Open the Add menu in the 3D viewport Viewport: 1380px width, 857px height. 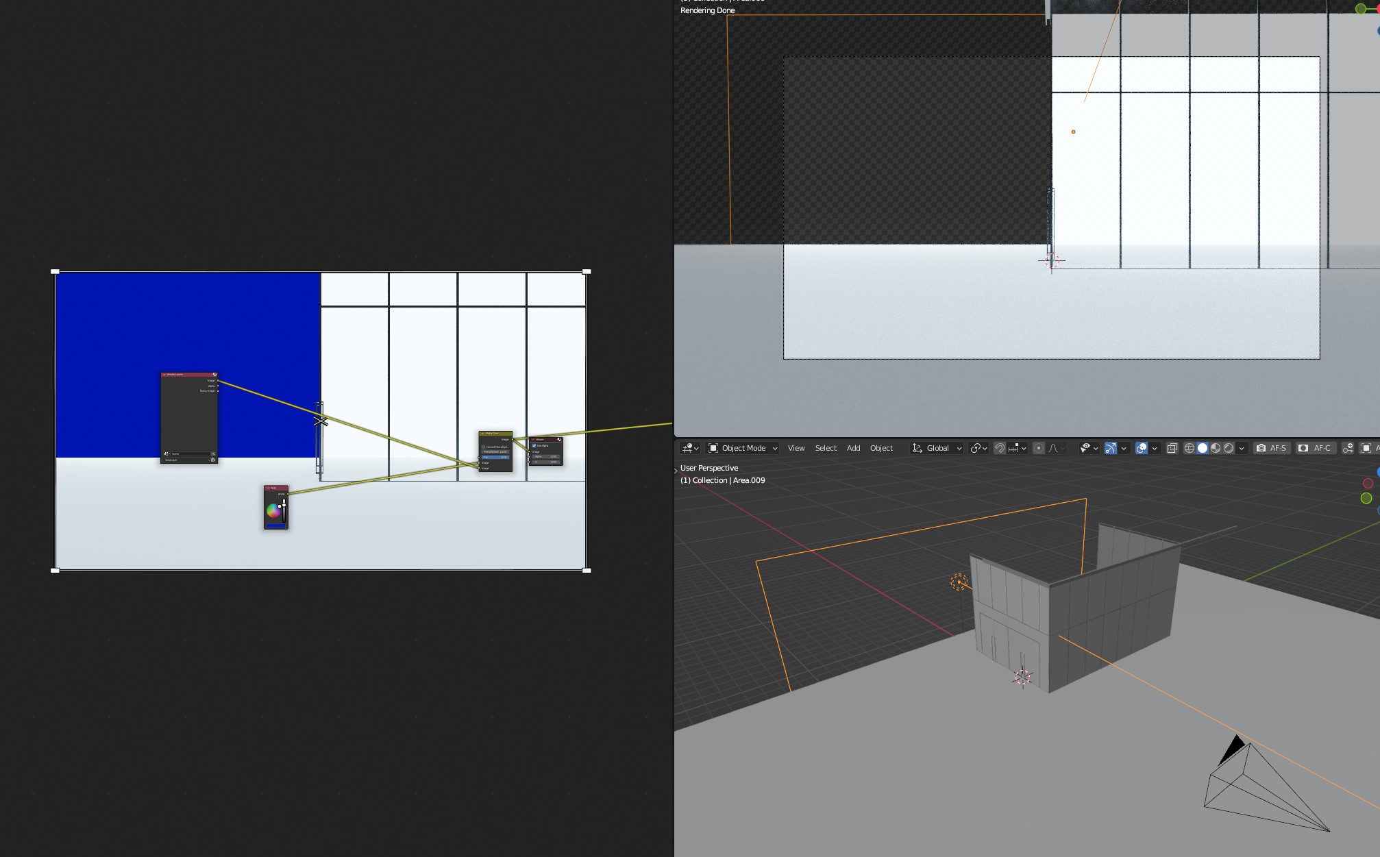click(853, 448)
